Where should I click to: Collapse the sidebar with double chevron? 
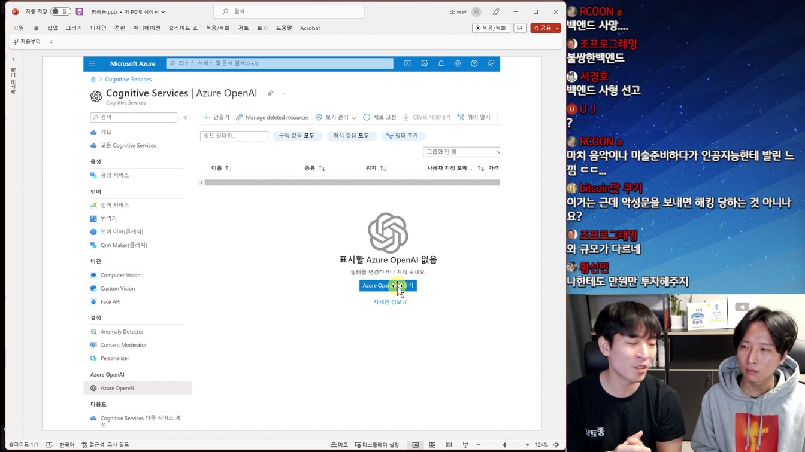[185, 117]
